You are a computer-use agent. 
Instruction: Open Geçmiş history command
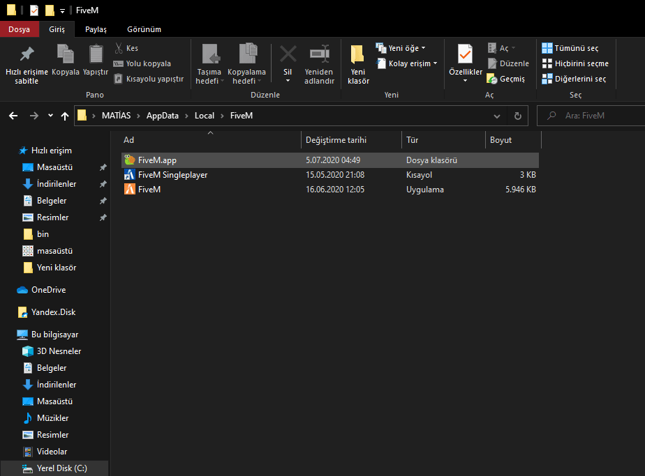(505, 79)
